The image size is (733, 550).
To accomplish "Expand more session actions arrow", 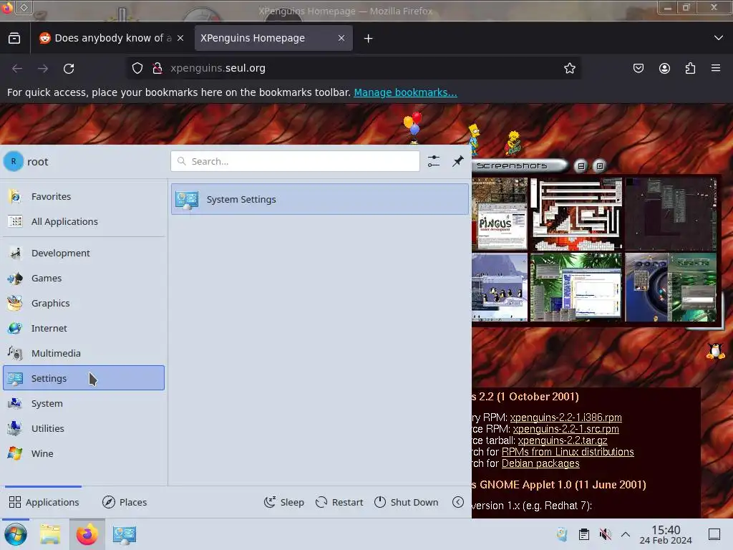I will click(458, 502).
